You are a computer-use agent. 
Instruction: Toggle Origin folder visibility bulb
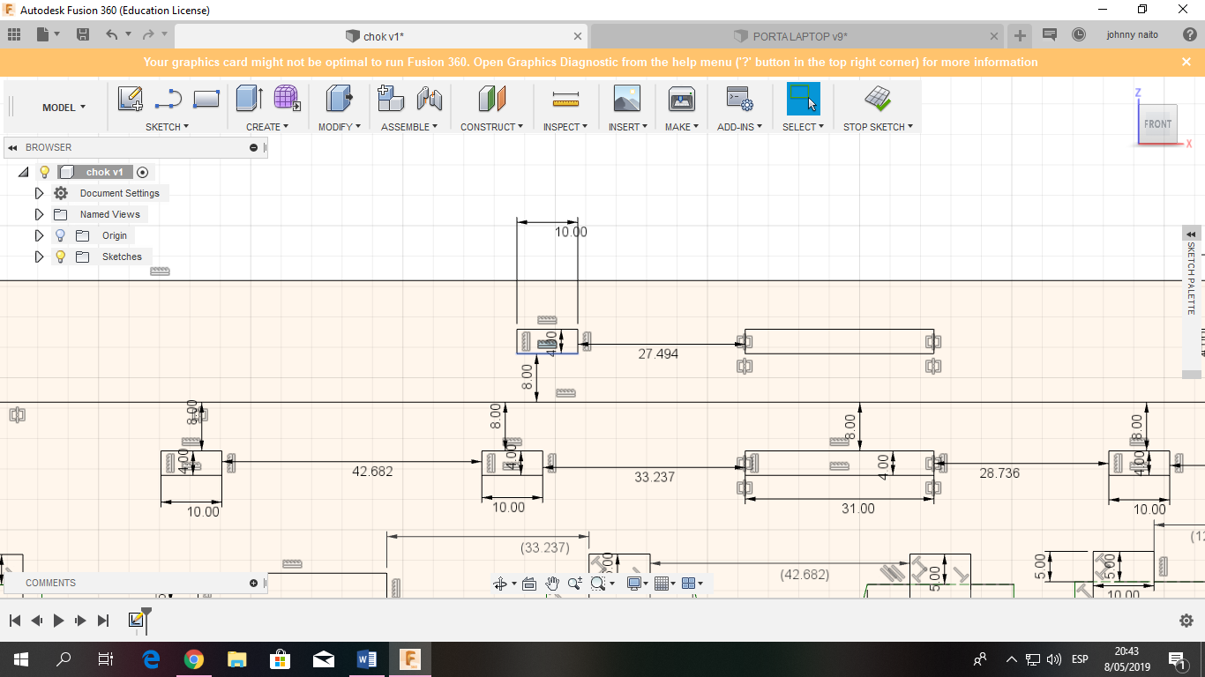point(60,235)
